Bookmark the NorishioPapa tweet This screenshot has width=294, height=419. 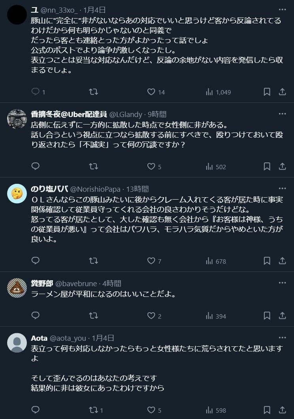[x=267, y=261]
